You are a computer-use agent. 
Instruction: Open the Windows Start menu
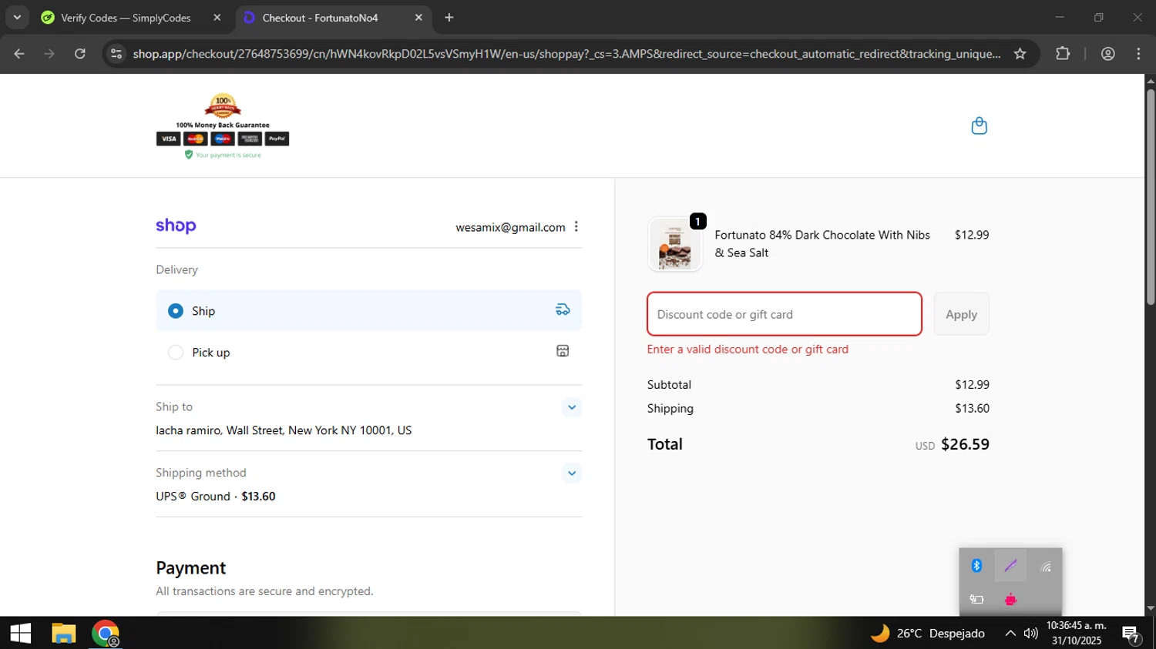(x=20, y=633)
